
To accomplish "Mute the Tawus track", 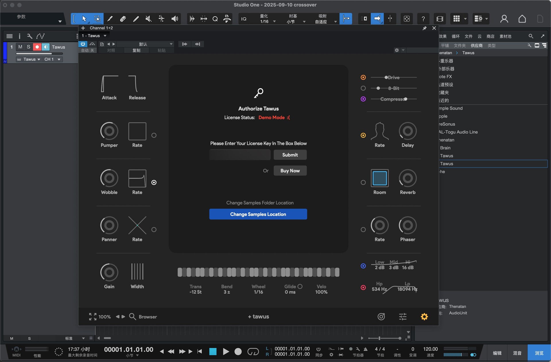I will [x=20, y=47].
